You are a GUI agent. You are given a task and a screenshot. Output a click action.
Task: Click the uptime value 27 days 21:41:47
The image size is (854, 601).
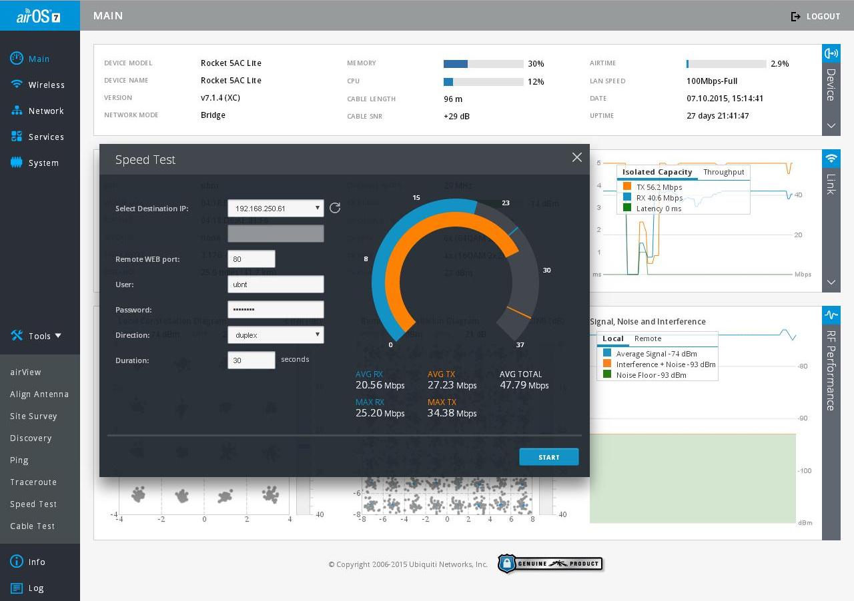[x=718, y=116]
